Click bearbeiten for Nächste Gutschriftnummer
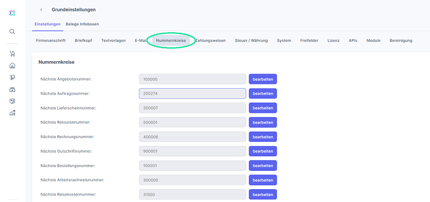Viewport: 430px width, 202px height. (263, 151)
